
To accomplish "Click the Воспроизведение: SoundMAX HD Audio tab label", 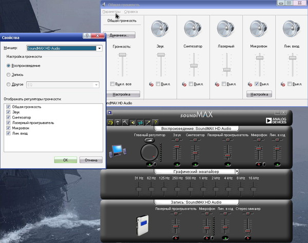I will click(196, 129).
